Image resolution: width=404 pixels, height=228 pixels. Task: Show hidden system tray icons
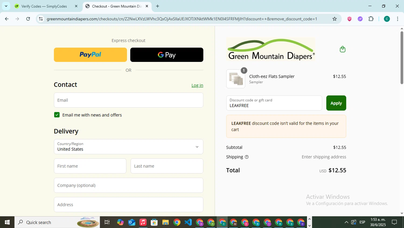click(346, 222)
